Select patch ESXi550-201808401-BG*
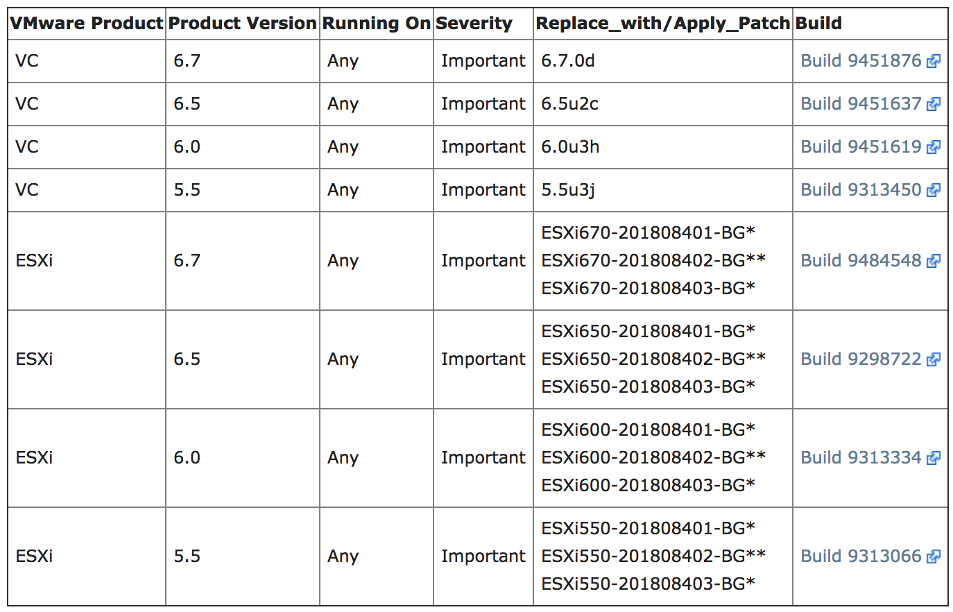 [x=649, y=529]
